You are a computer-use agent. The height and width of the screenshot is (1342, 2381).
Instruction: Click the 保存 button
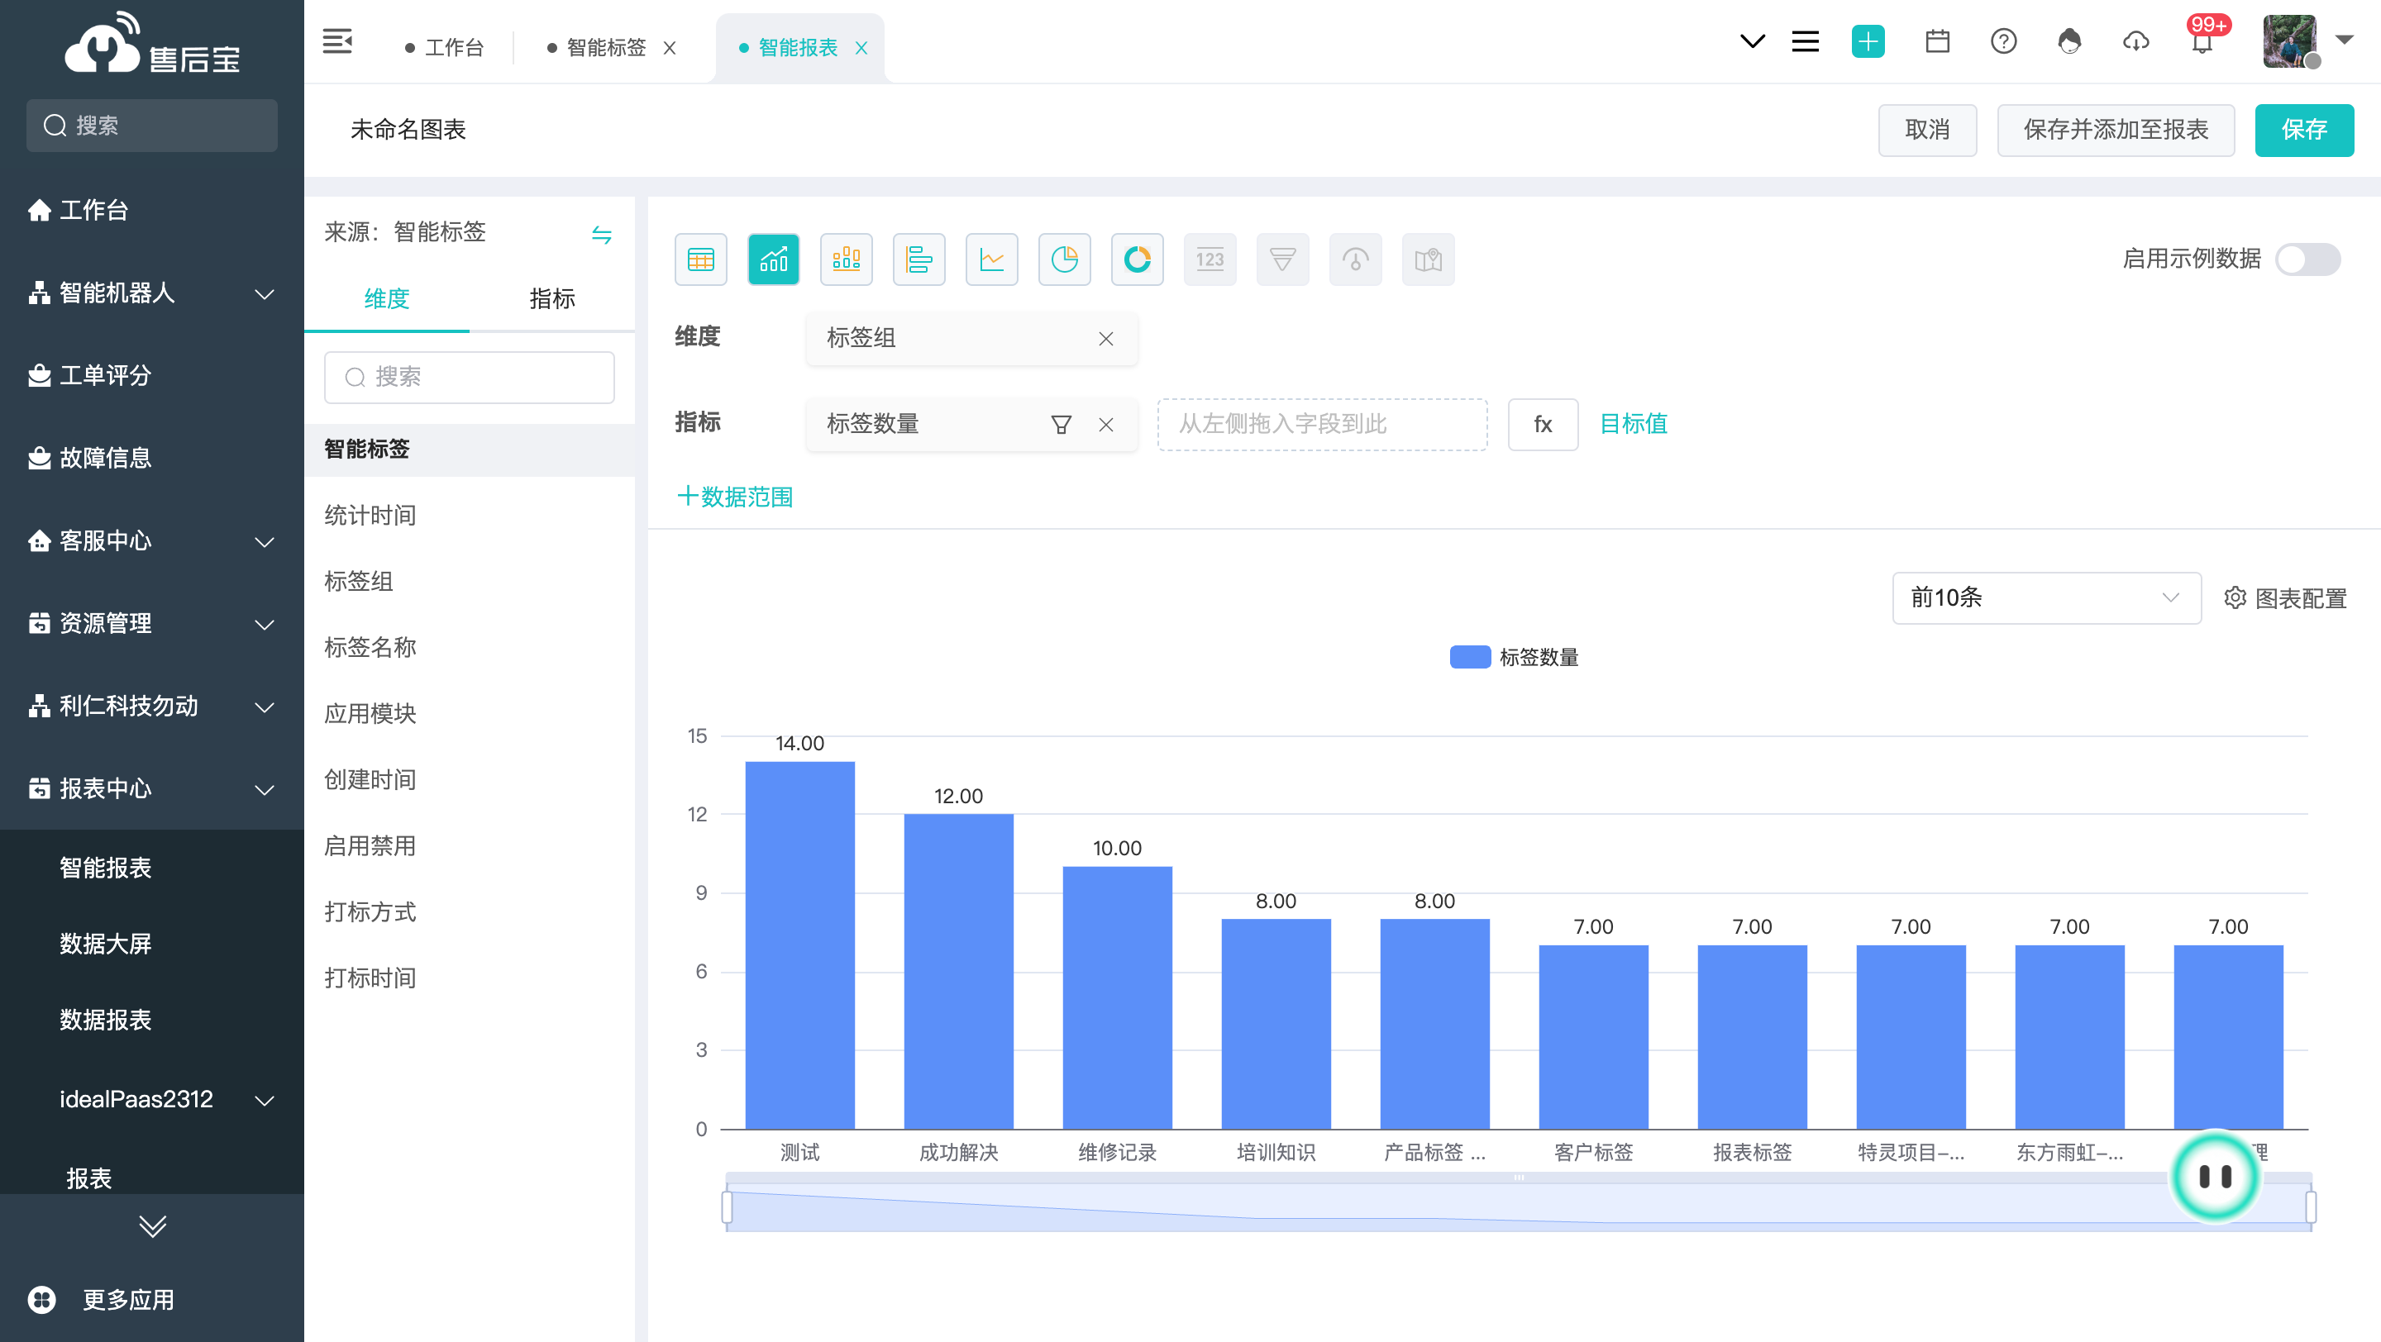(x=2304, y=131)
